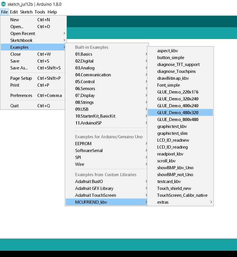Expand the extras submenu
The height and width of the screenshot is (257, 237).
(x=180, y=202)
